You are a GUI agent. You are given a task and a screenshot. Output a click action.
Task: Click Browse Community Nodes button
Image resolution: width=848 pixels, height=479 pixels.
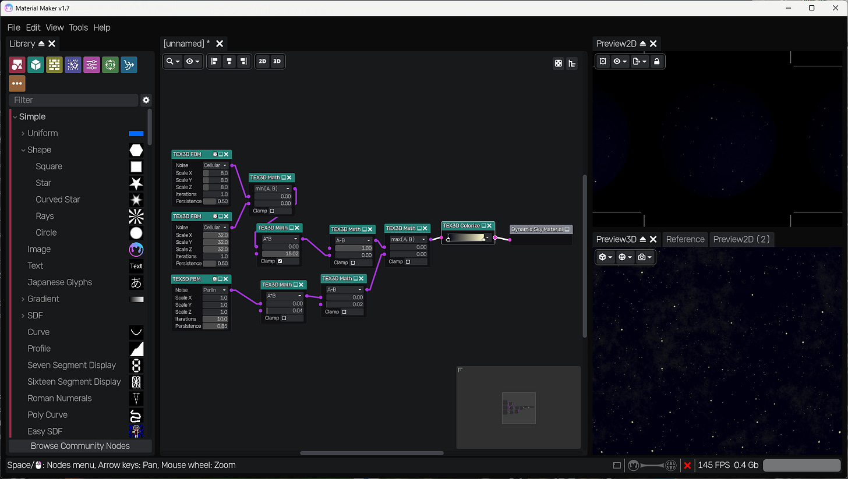80,446
